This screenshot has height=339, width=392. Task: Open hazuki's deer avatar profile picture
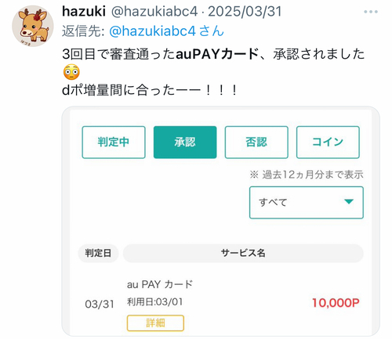pos(33,26)
